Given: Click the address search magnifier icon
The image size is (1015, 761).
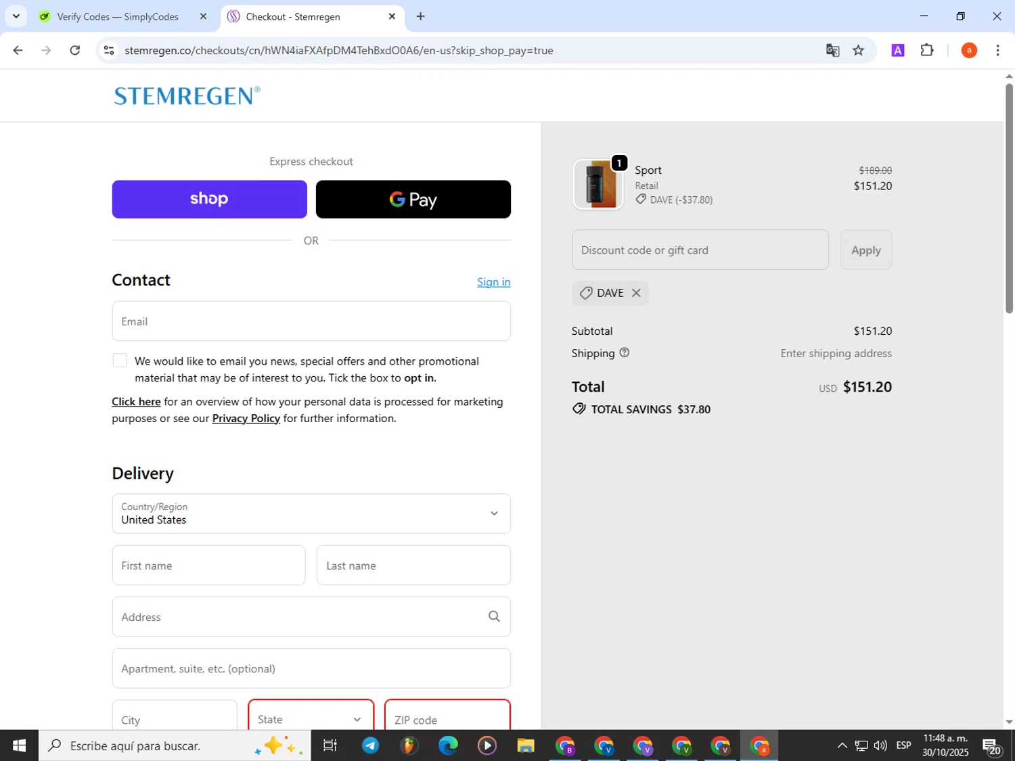Looking at the screenshot, I should tap(494, 616).
